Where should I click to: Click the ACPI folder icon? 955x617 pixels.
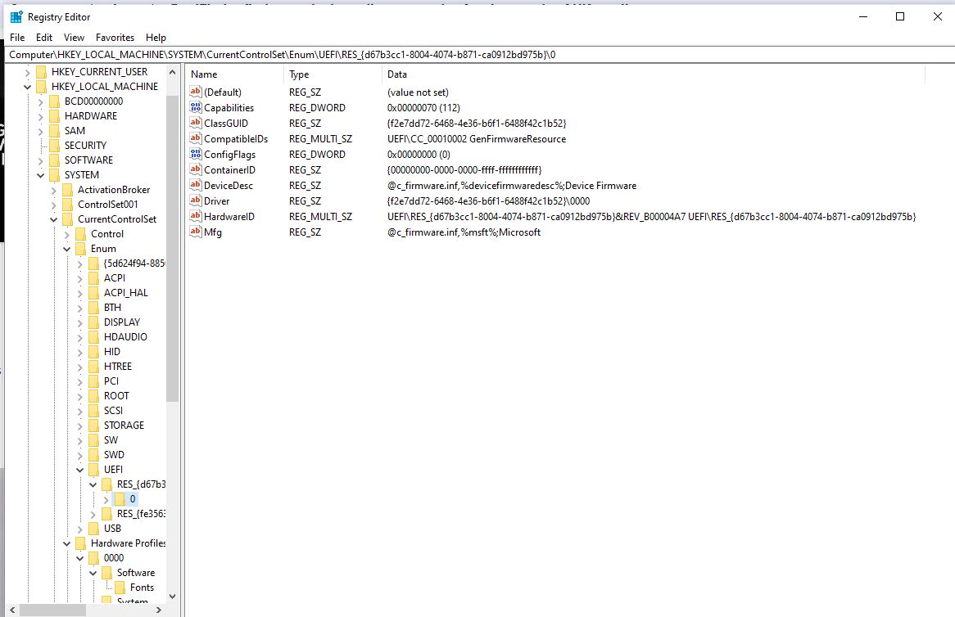point(94,278)
